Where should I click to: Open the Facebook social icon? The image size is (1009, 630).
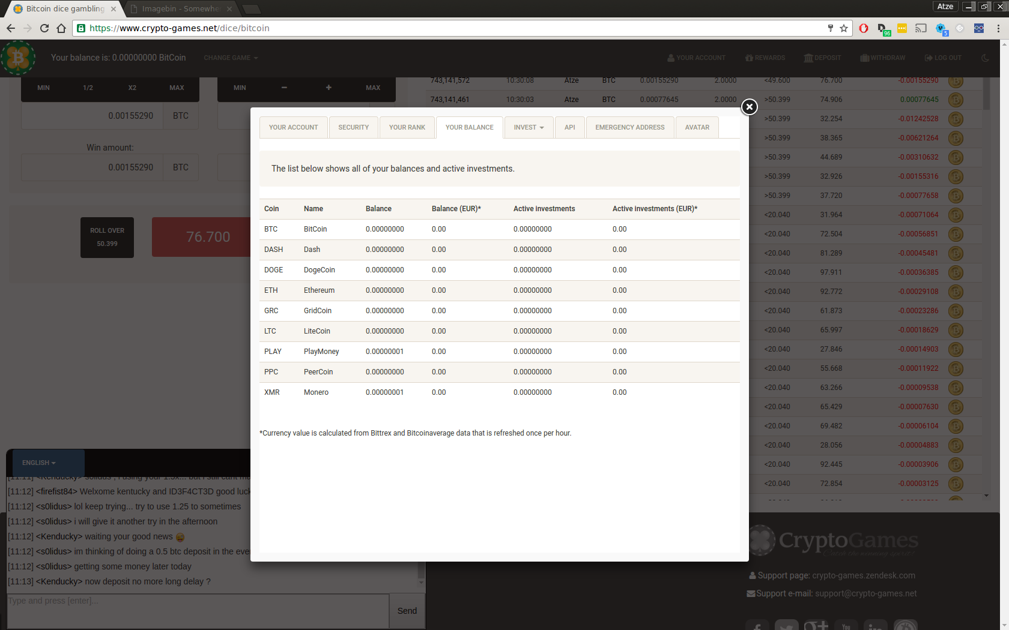(x=757, y=625)
